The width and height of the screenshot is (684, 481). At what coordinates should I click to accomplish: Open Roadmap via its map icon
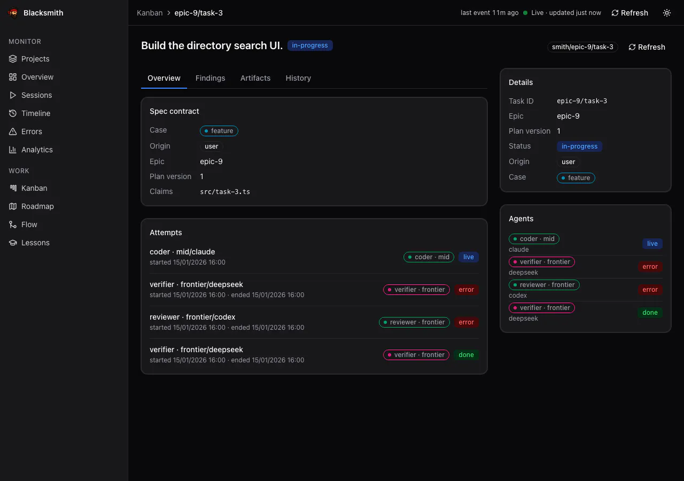point(13,206)
